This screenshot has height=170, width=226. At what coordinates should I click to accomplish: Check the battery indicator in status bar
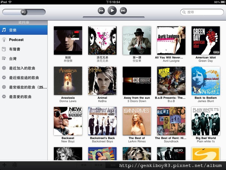[x=223, y=2]
